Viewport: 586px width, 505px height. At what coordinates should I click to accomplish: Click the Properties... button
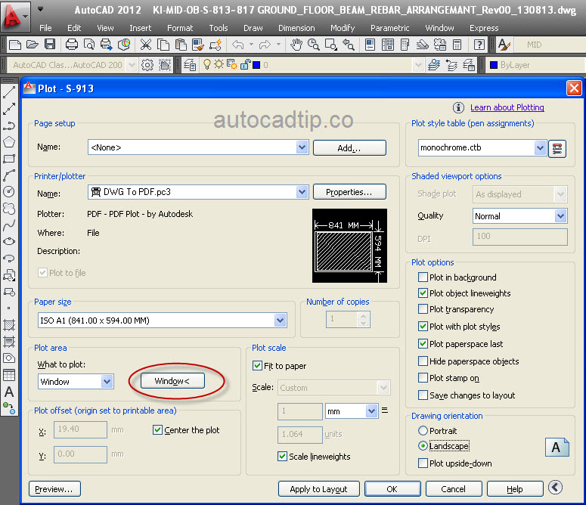pyautogui.click(x=349, y=192)
